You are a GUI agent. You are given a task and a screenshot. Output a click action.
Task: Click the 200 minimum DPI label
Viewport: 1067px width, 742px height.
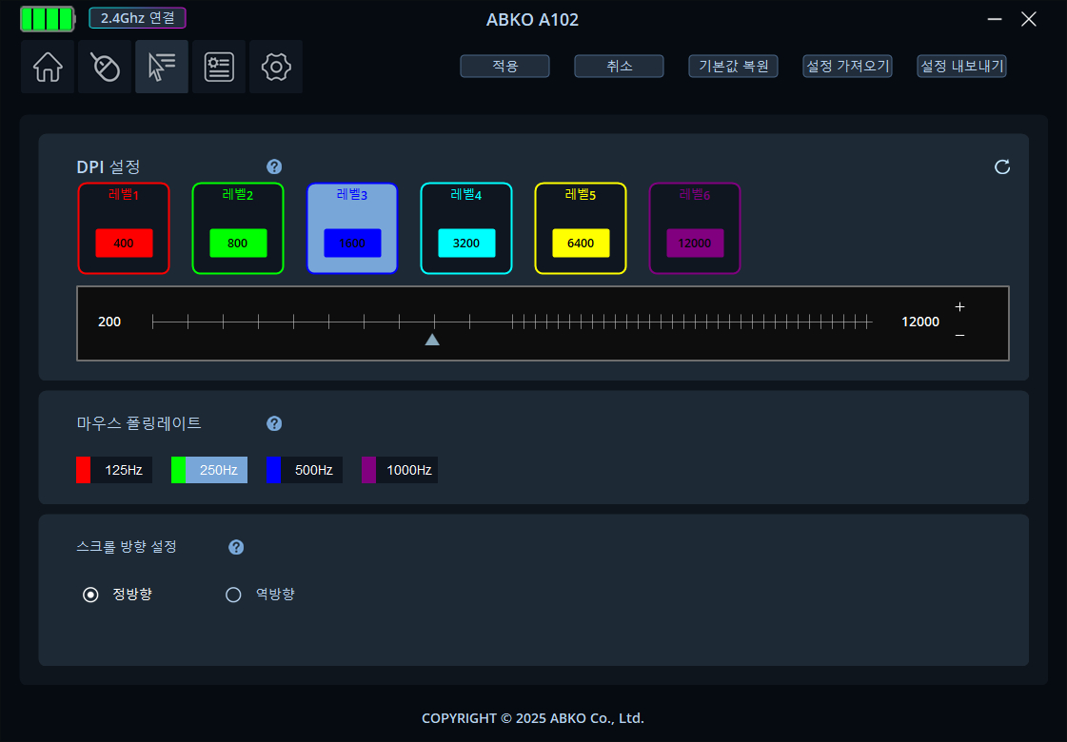(109, 322)
